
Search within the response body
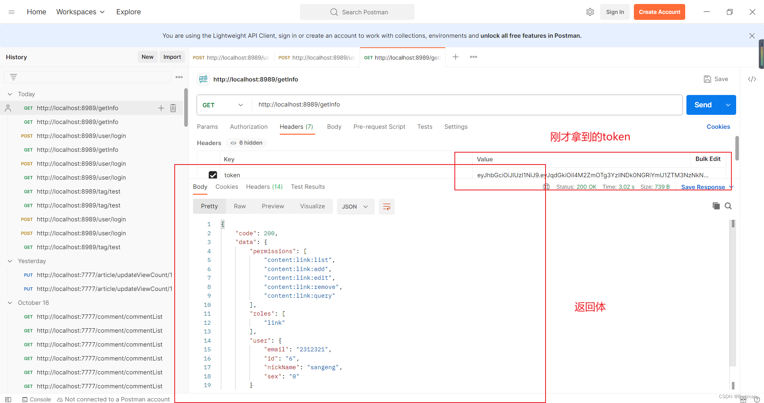pyautogui.click(x=728, y=206)
